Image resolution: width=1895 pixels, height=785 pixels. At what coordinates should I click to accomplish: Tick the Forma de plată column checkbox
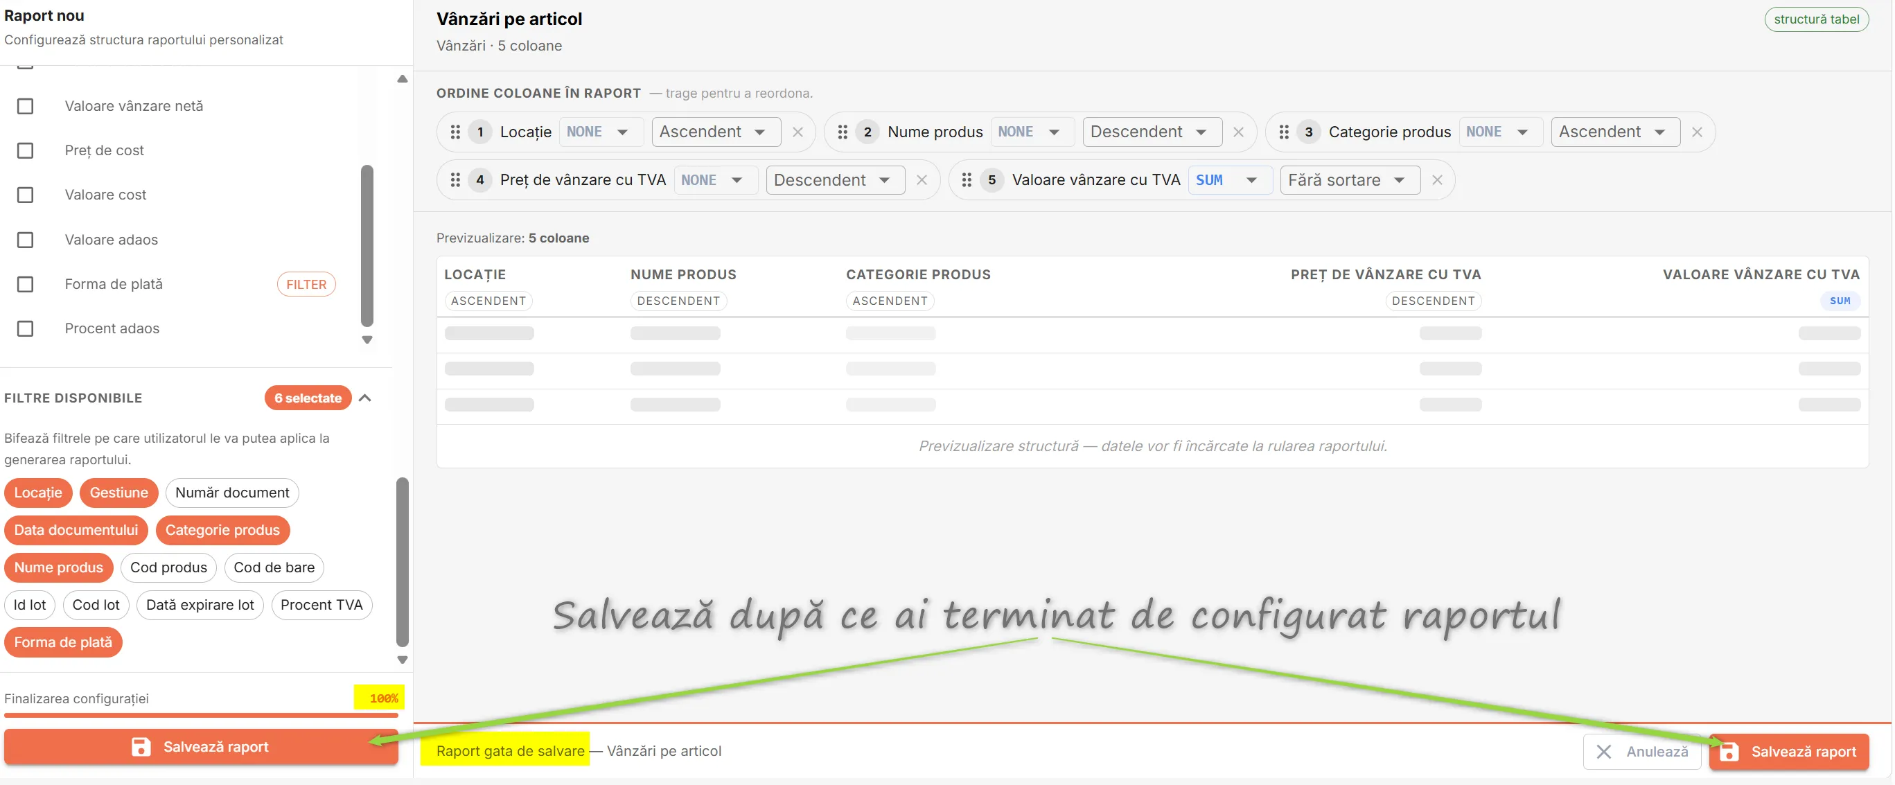[x=25, y=285]
